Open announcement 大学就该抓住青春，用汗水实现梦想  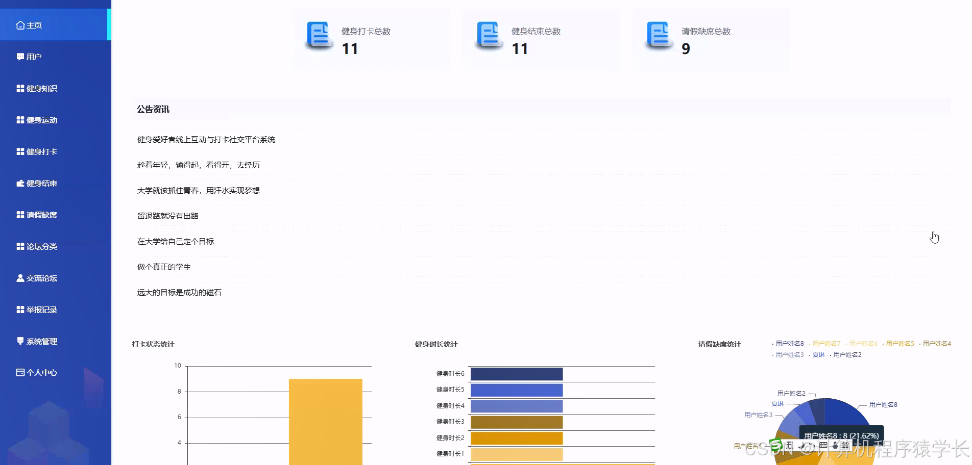pyautogui.click(x=199, y=190)
